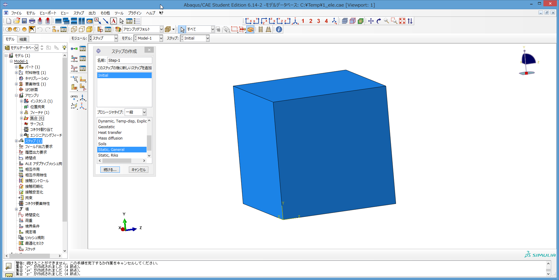559x280 pixels.
Task: Click the Create Field Output tool icon
Action: pyautogui.click(x=74, y=58)
